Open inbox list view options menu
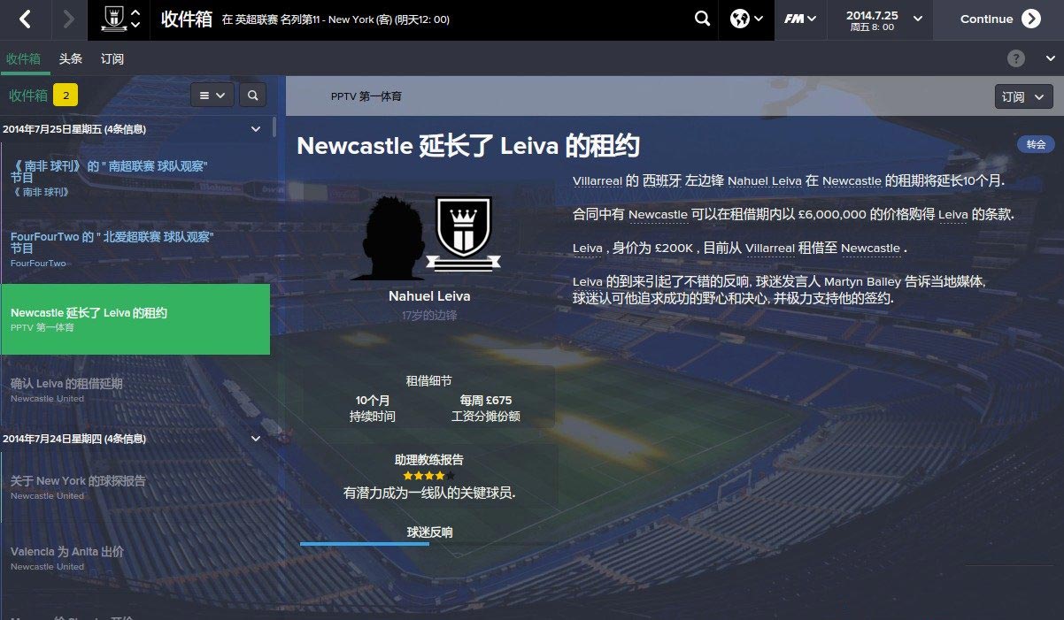 [x=212, y=95]
